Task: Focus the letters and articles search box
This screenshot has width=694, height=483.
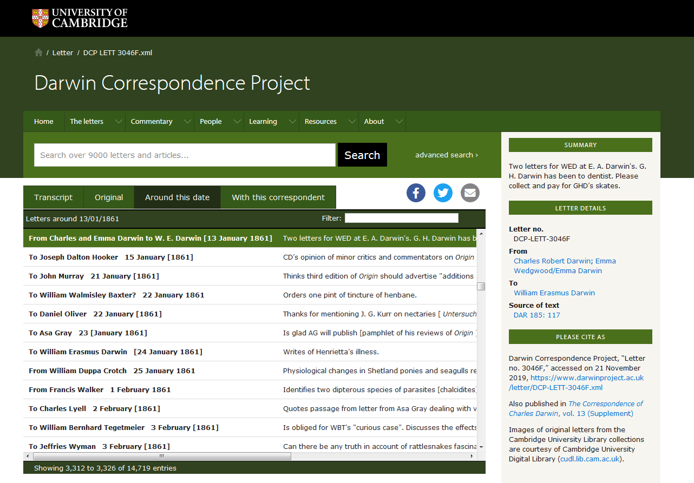Action: pos(185,155)
